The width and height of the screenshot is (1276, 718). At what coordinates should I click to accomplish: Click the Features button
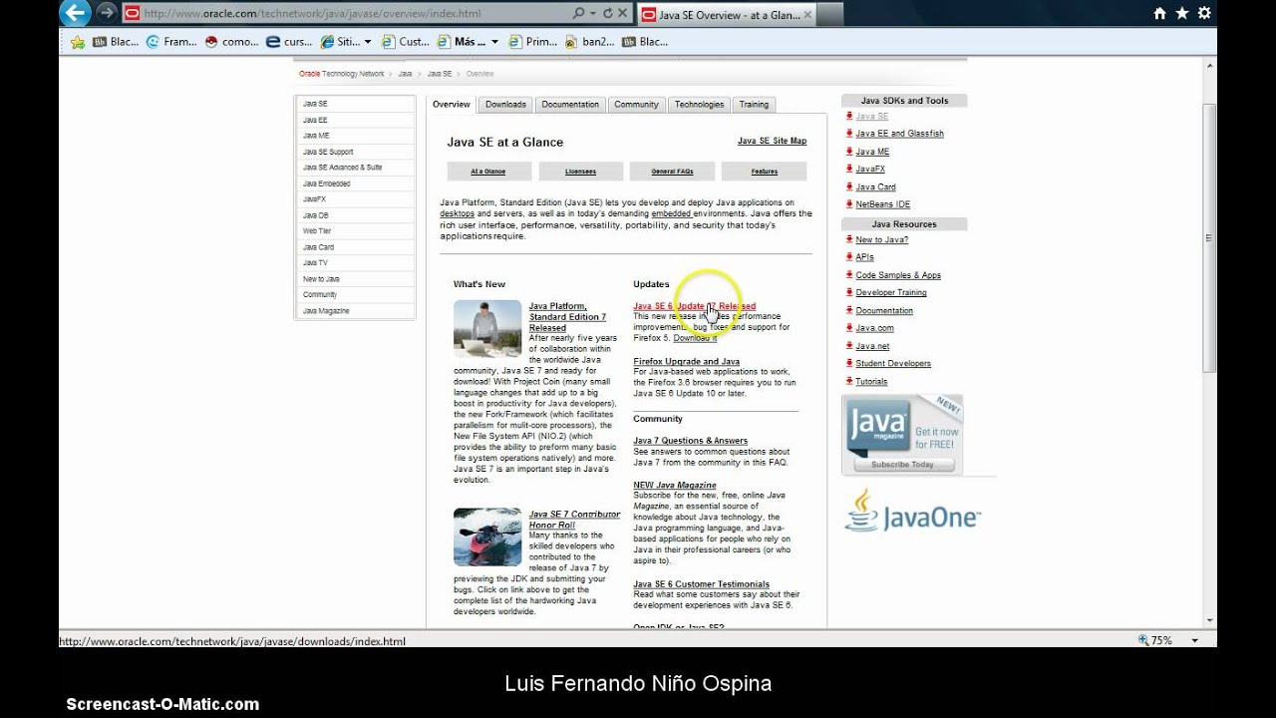pos(765,172)
